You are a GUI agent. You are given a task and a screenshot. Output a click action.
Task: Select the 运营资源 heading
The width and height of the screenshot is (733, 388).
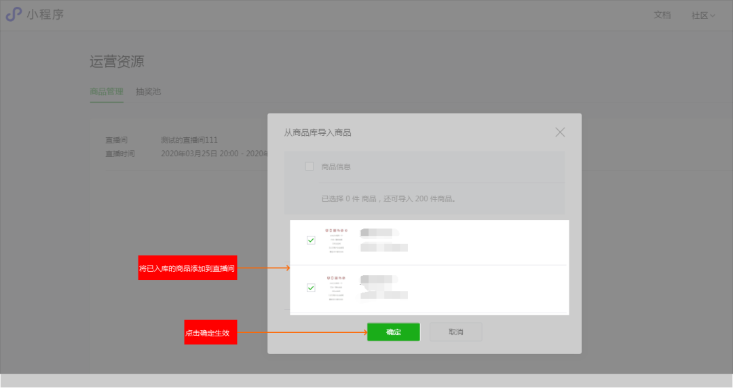point(117,61)
